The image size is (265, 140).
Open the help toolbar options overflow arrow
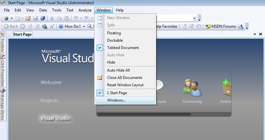247,28
